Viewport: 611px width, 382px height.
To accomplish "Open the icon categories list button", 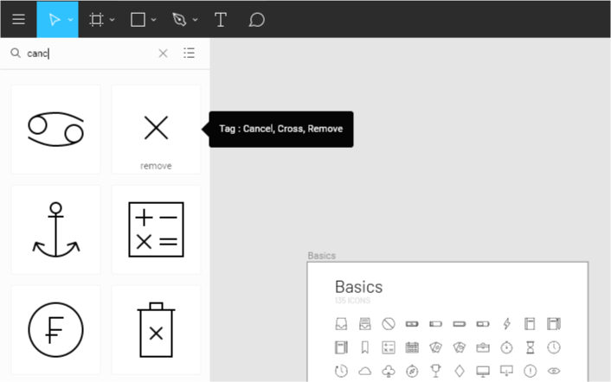I will 189,53.
